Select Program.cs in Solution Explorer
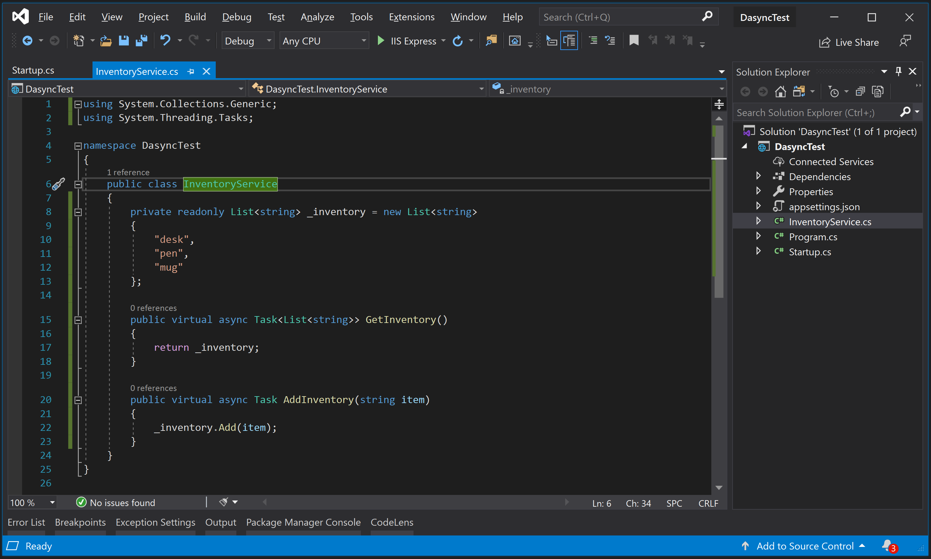The image size is (931, 559). click(813, 237)
